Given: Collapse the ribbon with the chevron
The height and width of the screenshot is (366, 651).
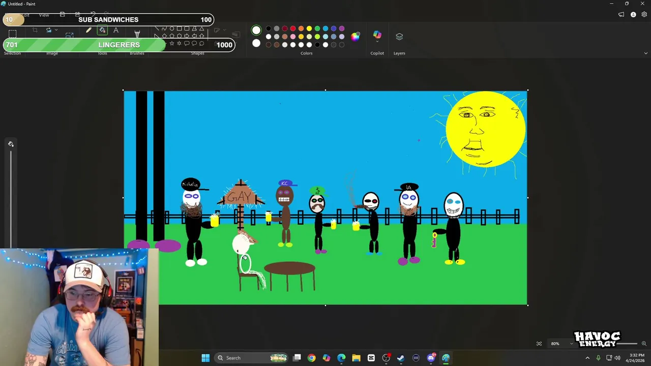Looking at the screenshot, I should tap(646, 53).
